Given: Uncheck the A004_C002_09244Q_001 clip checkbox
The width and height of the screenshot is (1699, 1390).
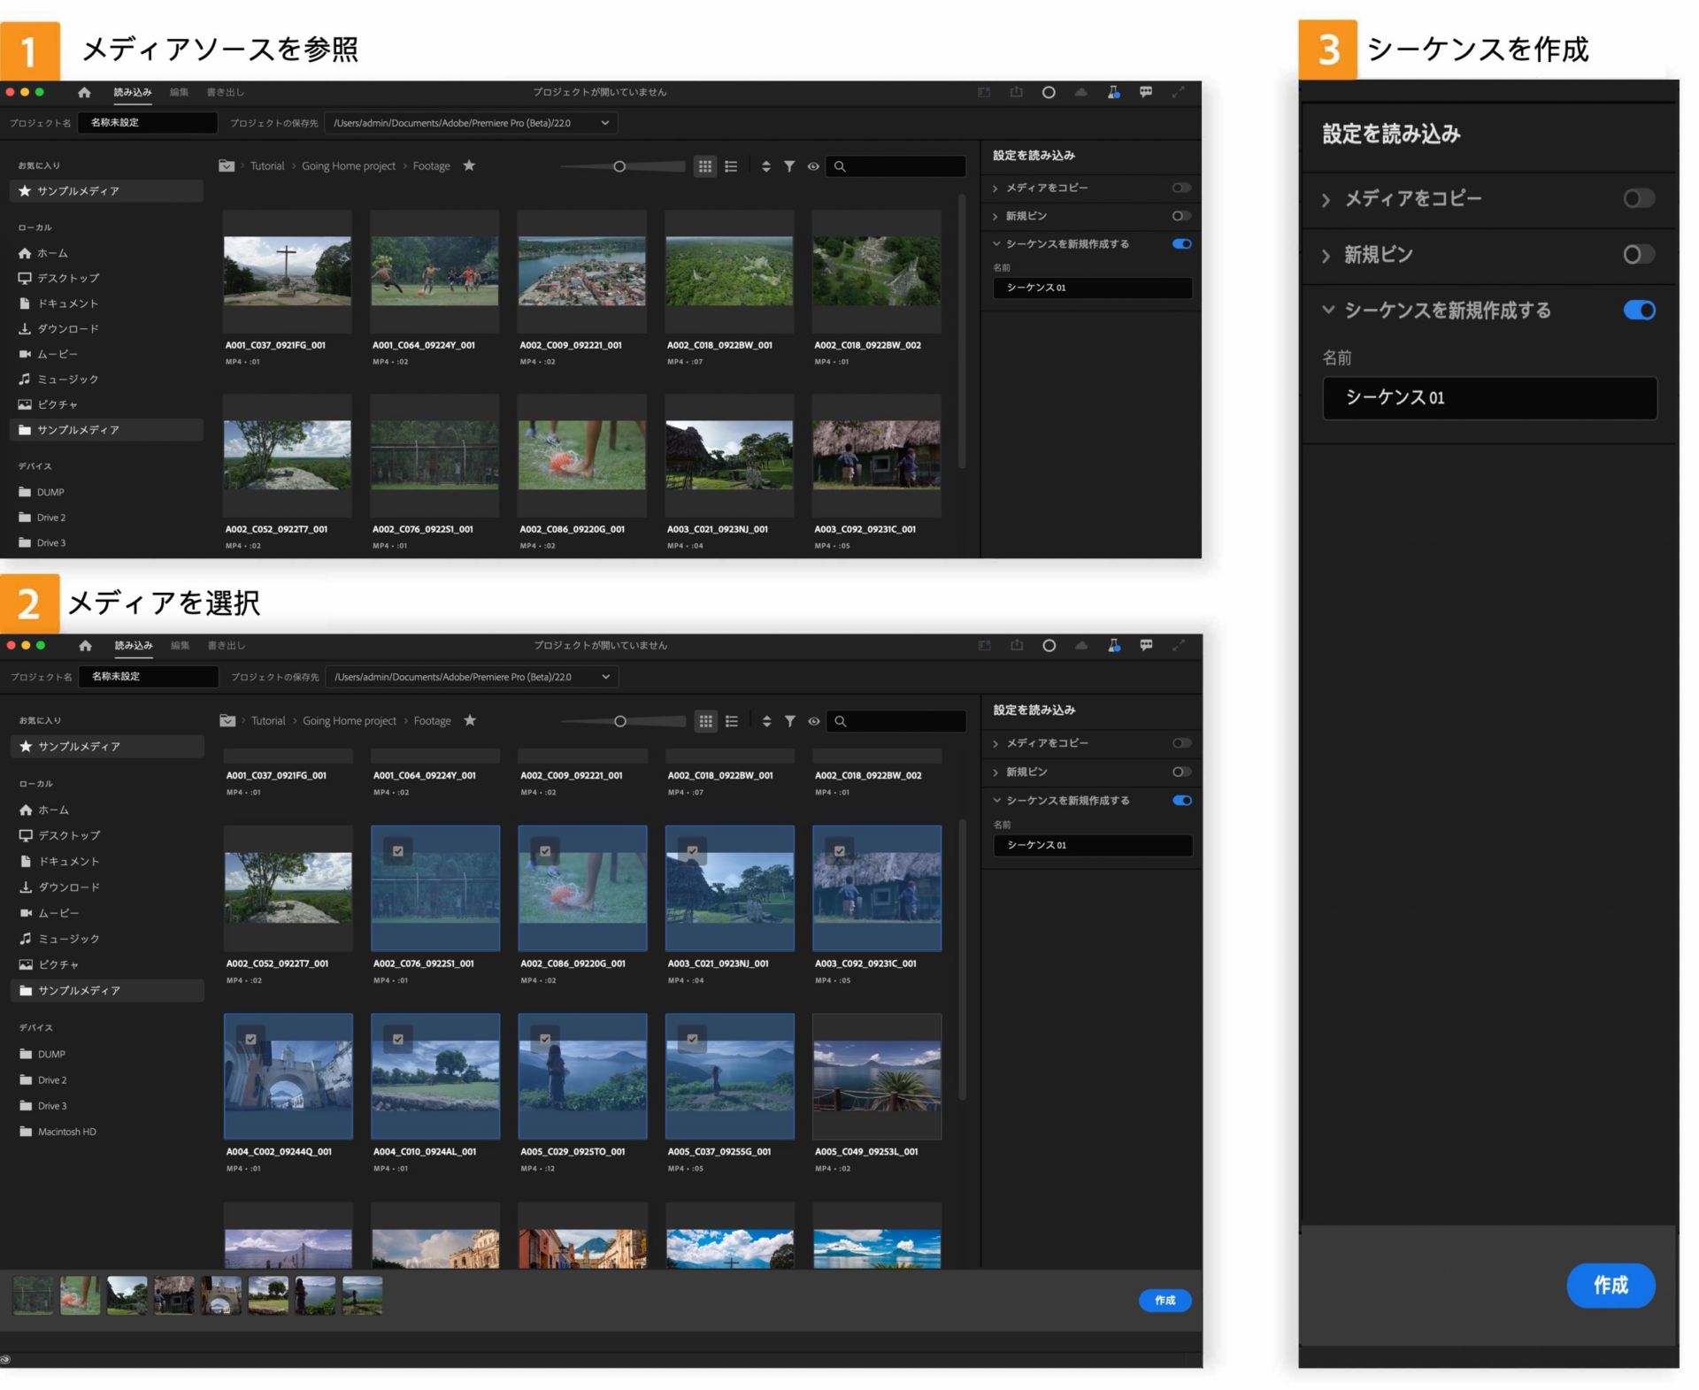Looking at the screenshot, I should (251, 1039).
